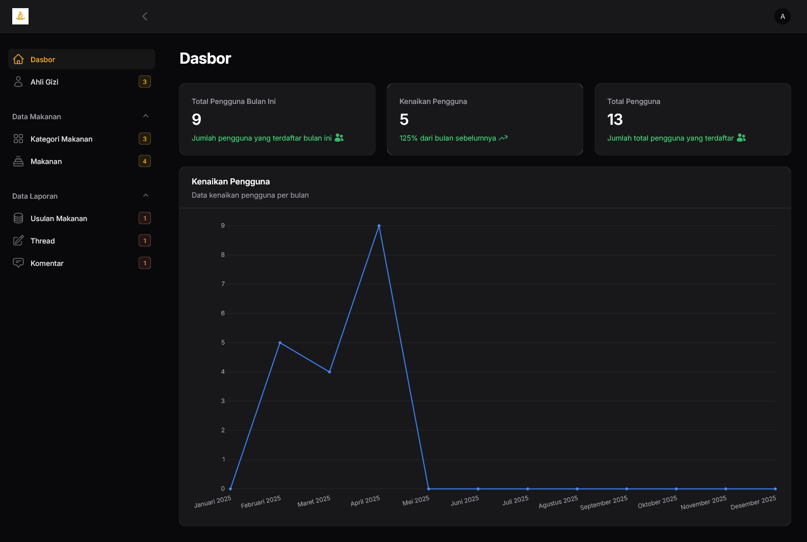Click the Ahli Gizi count badge 3
The image size is (807, 542).
pyautogui.click(x=145, y=82)
